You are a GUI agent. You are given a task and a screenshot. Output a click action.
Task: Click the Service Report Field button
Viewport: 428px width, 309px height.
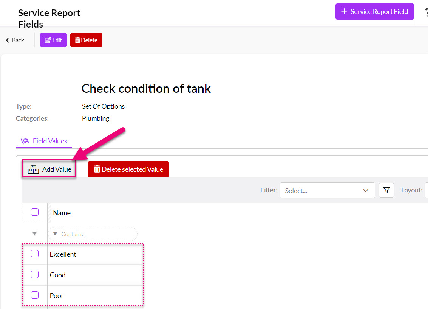click(x=374, y=11)
